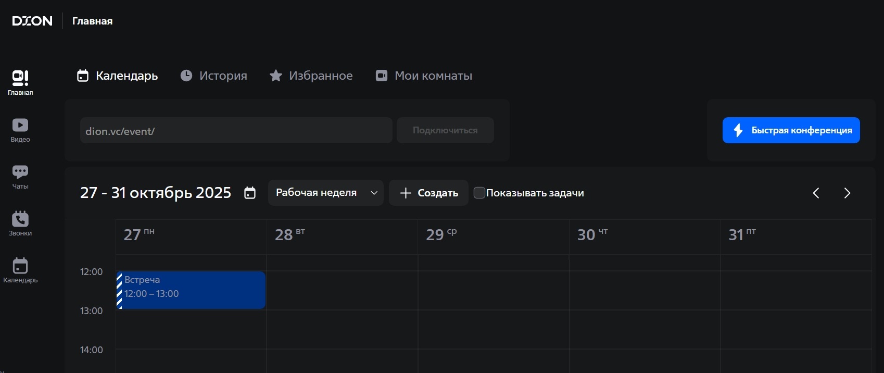Viewport: 884px width, 373px height.
Task: Open the Мои комнаты tab
Action: pos(424,76)
